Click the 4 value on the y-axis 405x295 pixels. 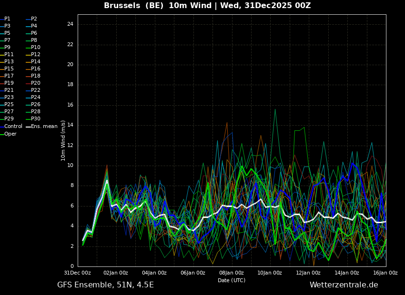pos(72,226)
